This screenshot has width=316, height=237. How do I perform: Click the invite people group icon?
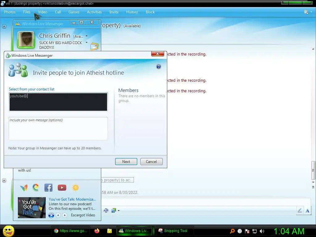point(18,70)
